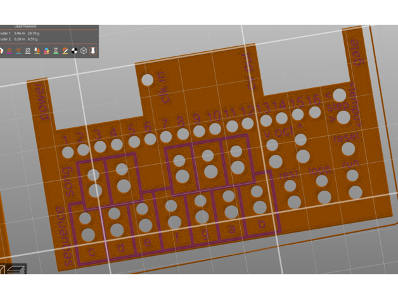Viewport: 398px width, 299px height.
Task: Disable the highlighted tool marker toggle
Action: point(93,51)
